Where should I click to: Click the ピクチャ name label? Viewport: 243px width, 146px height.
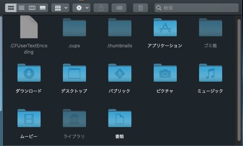pos(165,91)
